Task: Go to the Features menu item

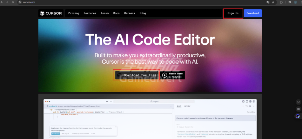Action: [x=90, y=13]
